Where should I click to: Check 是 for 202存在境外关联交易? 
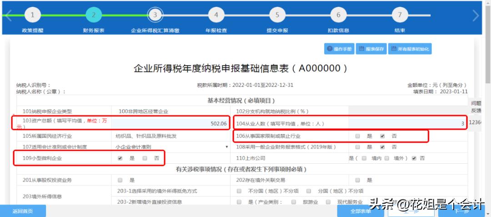(x=358, y=180)
